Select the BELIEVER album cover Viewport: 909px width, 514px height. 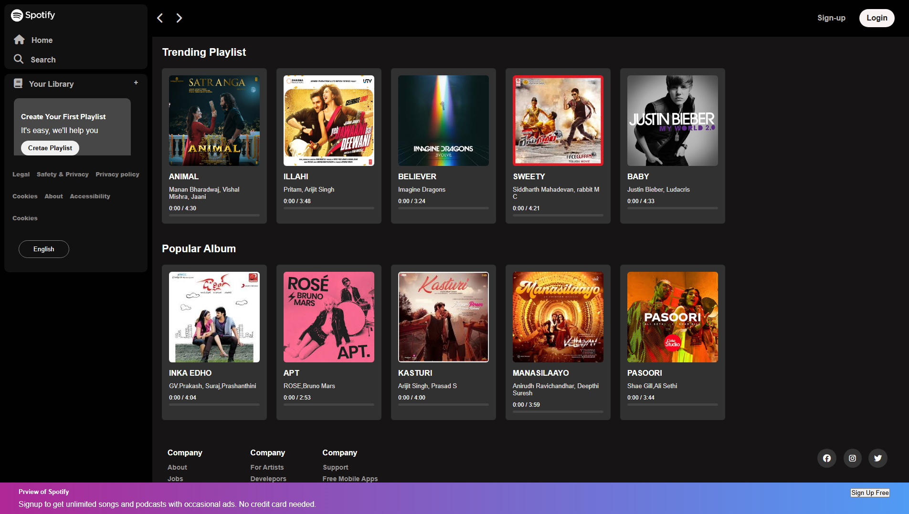click(444, 121)
